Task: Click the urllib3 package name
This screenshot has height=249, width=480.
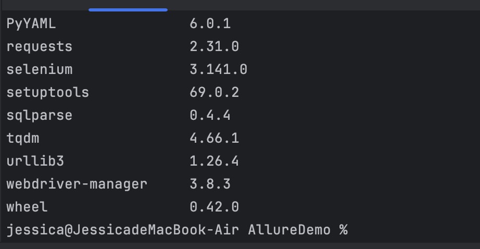Action: pos(35,161)
